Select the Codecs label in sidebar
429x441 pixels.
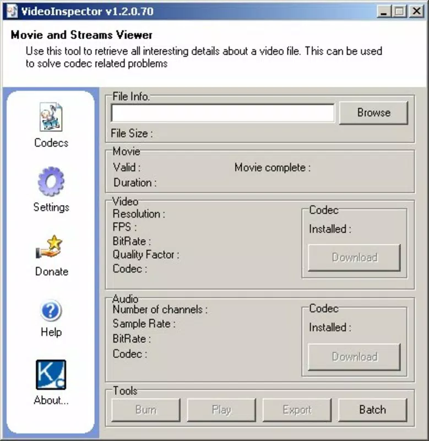(51, 143)
